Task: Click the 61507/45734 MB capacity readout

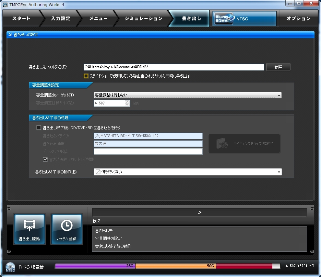Action: pyautogui.click(x=300, y=266)
